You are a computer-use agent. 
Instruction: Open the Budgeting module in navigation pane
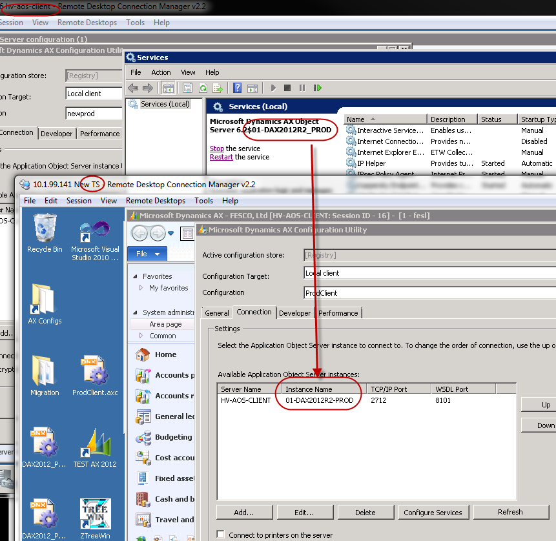point(172,437)
